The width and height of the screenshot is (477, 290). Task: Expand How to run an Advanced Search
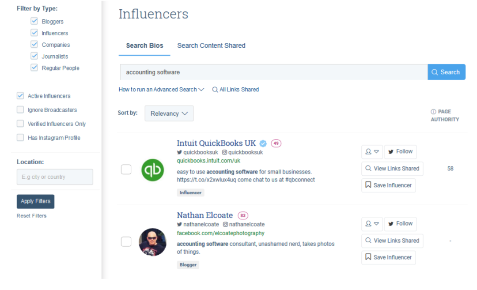click(161, 89)
